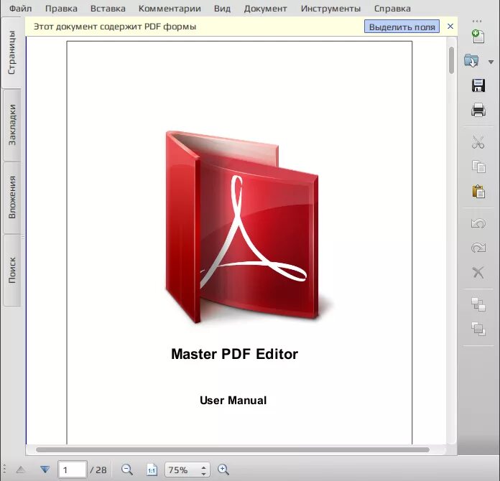The image size is (500, 481).
Task: Click the Master PDF Editor title text
Action: click(234, 354)
